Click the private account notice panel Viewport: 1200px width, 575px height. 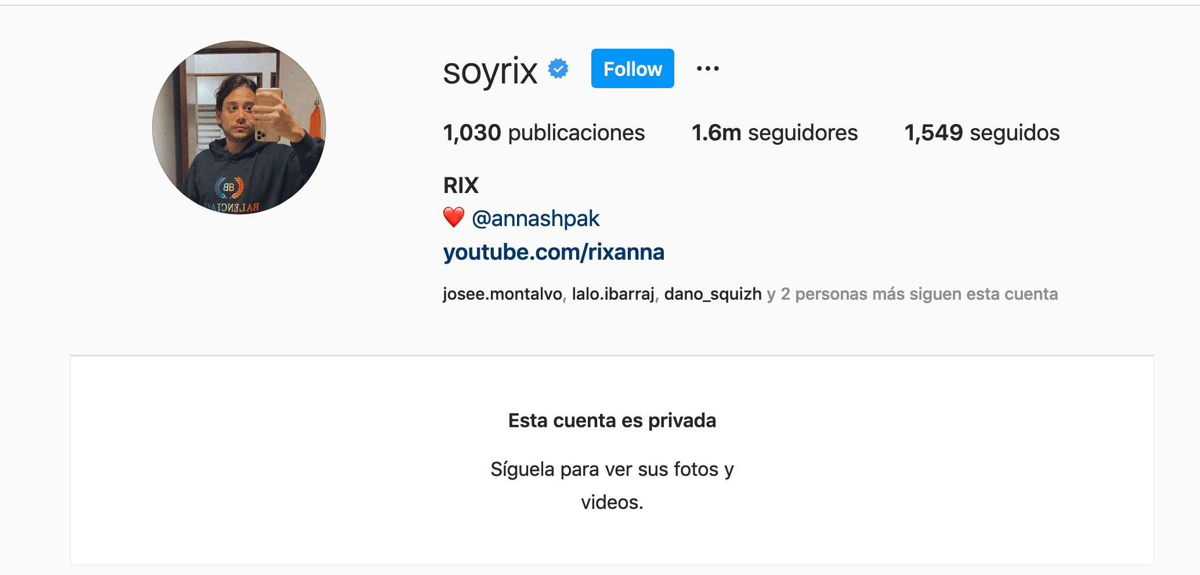[612, 461]
